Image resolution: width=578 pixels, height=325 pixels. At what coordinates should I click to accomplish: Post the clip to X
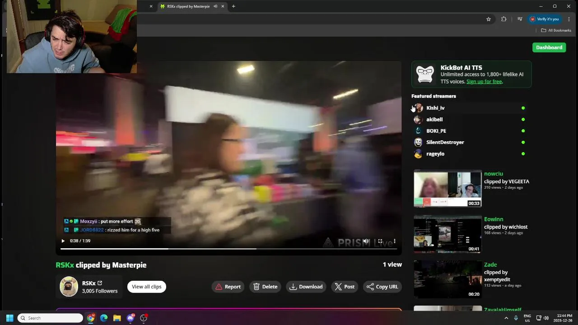tap(345, 287)
